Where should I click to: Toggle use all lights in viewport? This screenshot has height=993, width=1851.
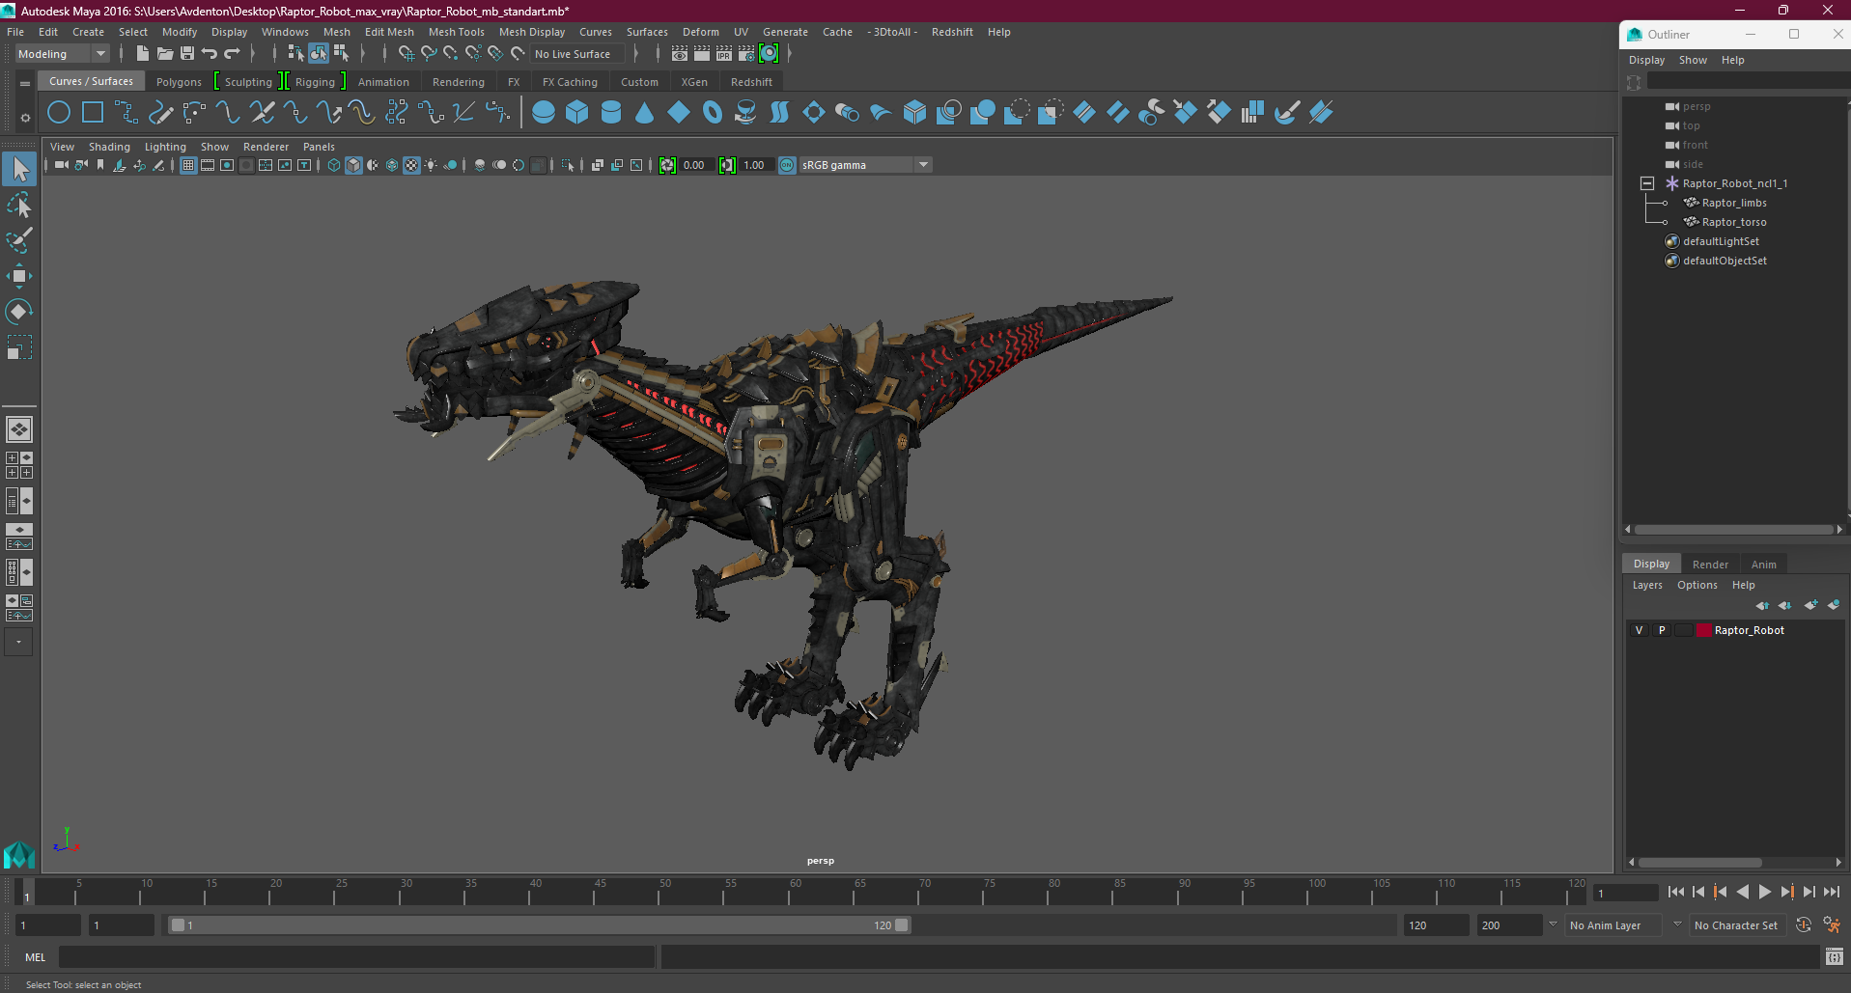point(431,165)
